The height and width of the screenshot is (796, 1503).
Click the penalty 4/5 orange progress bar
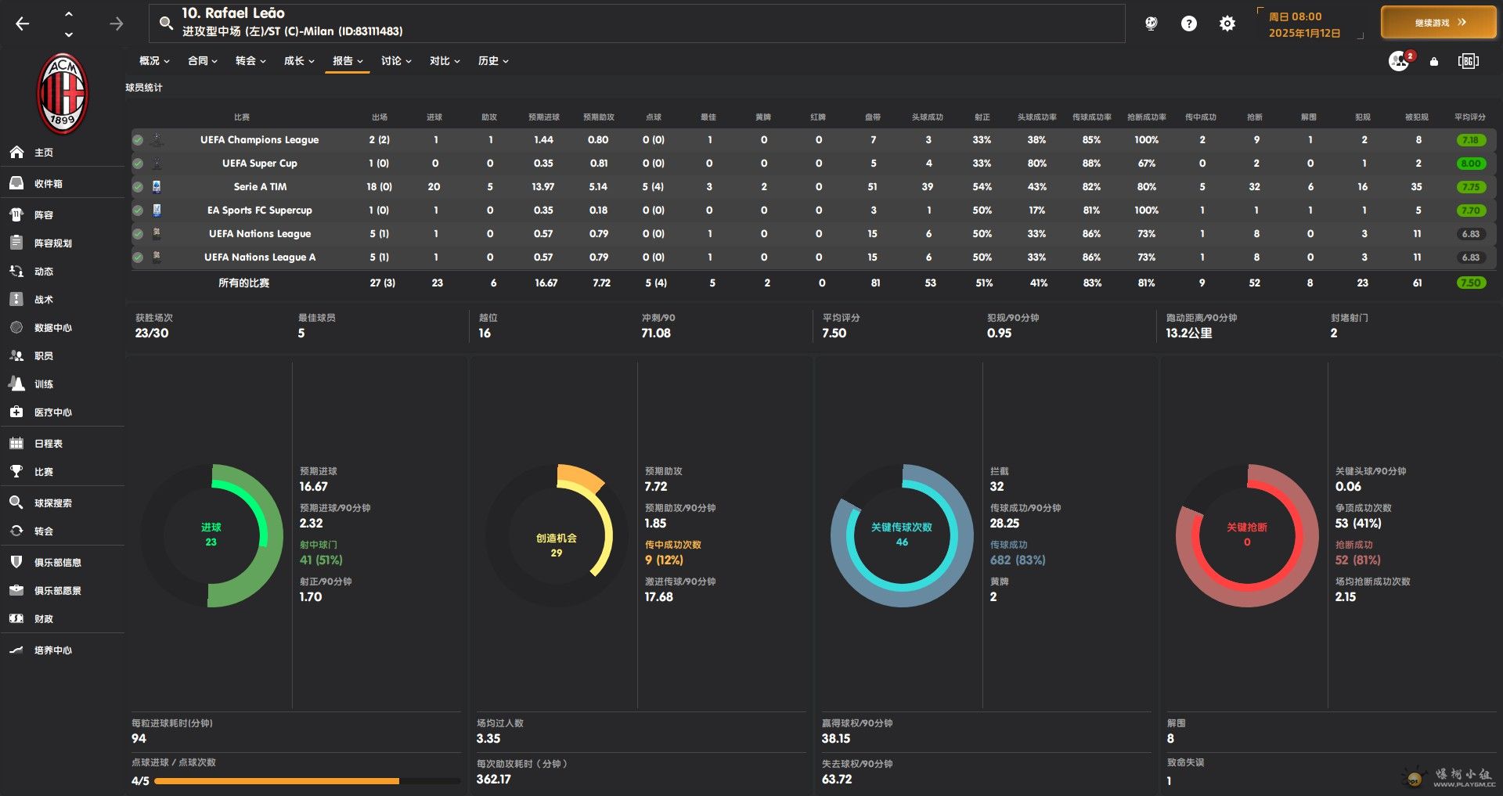[308, 781]
